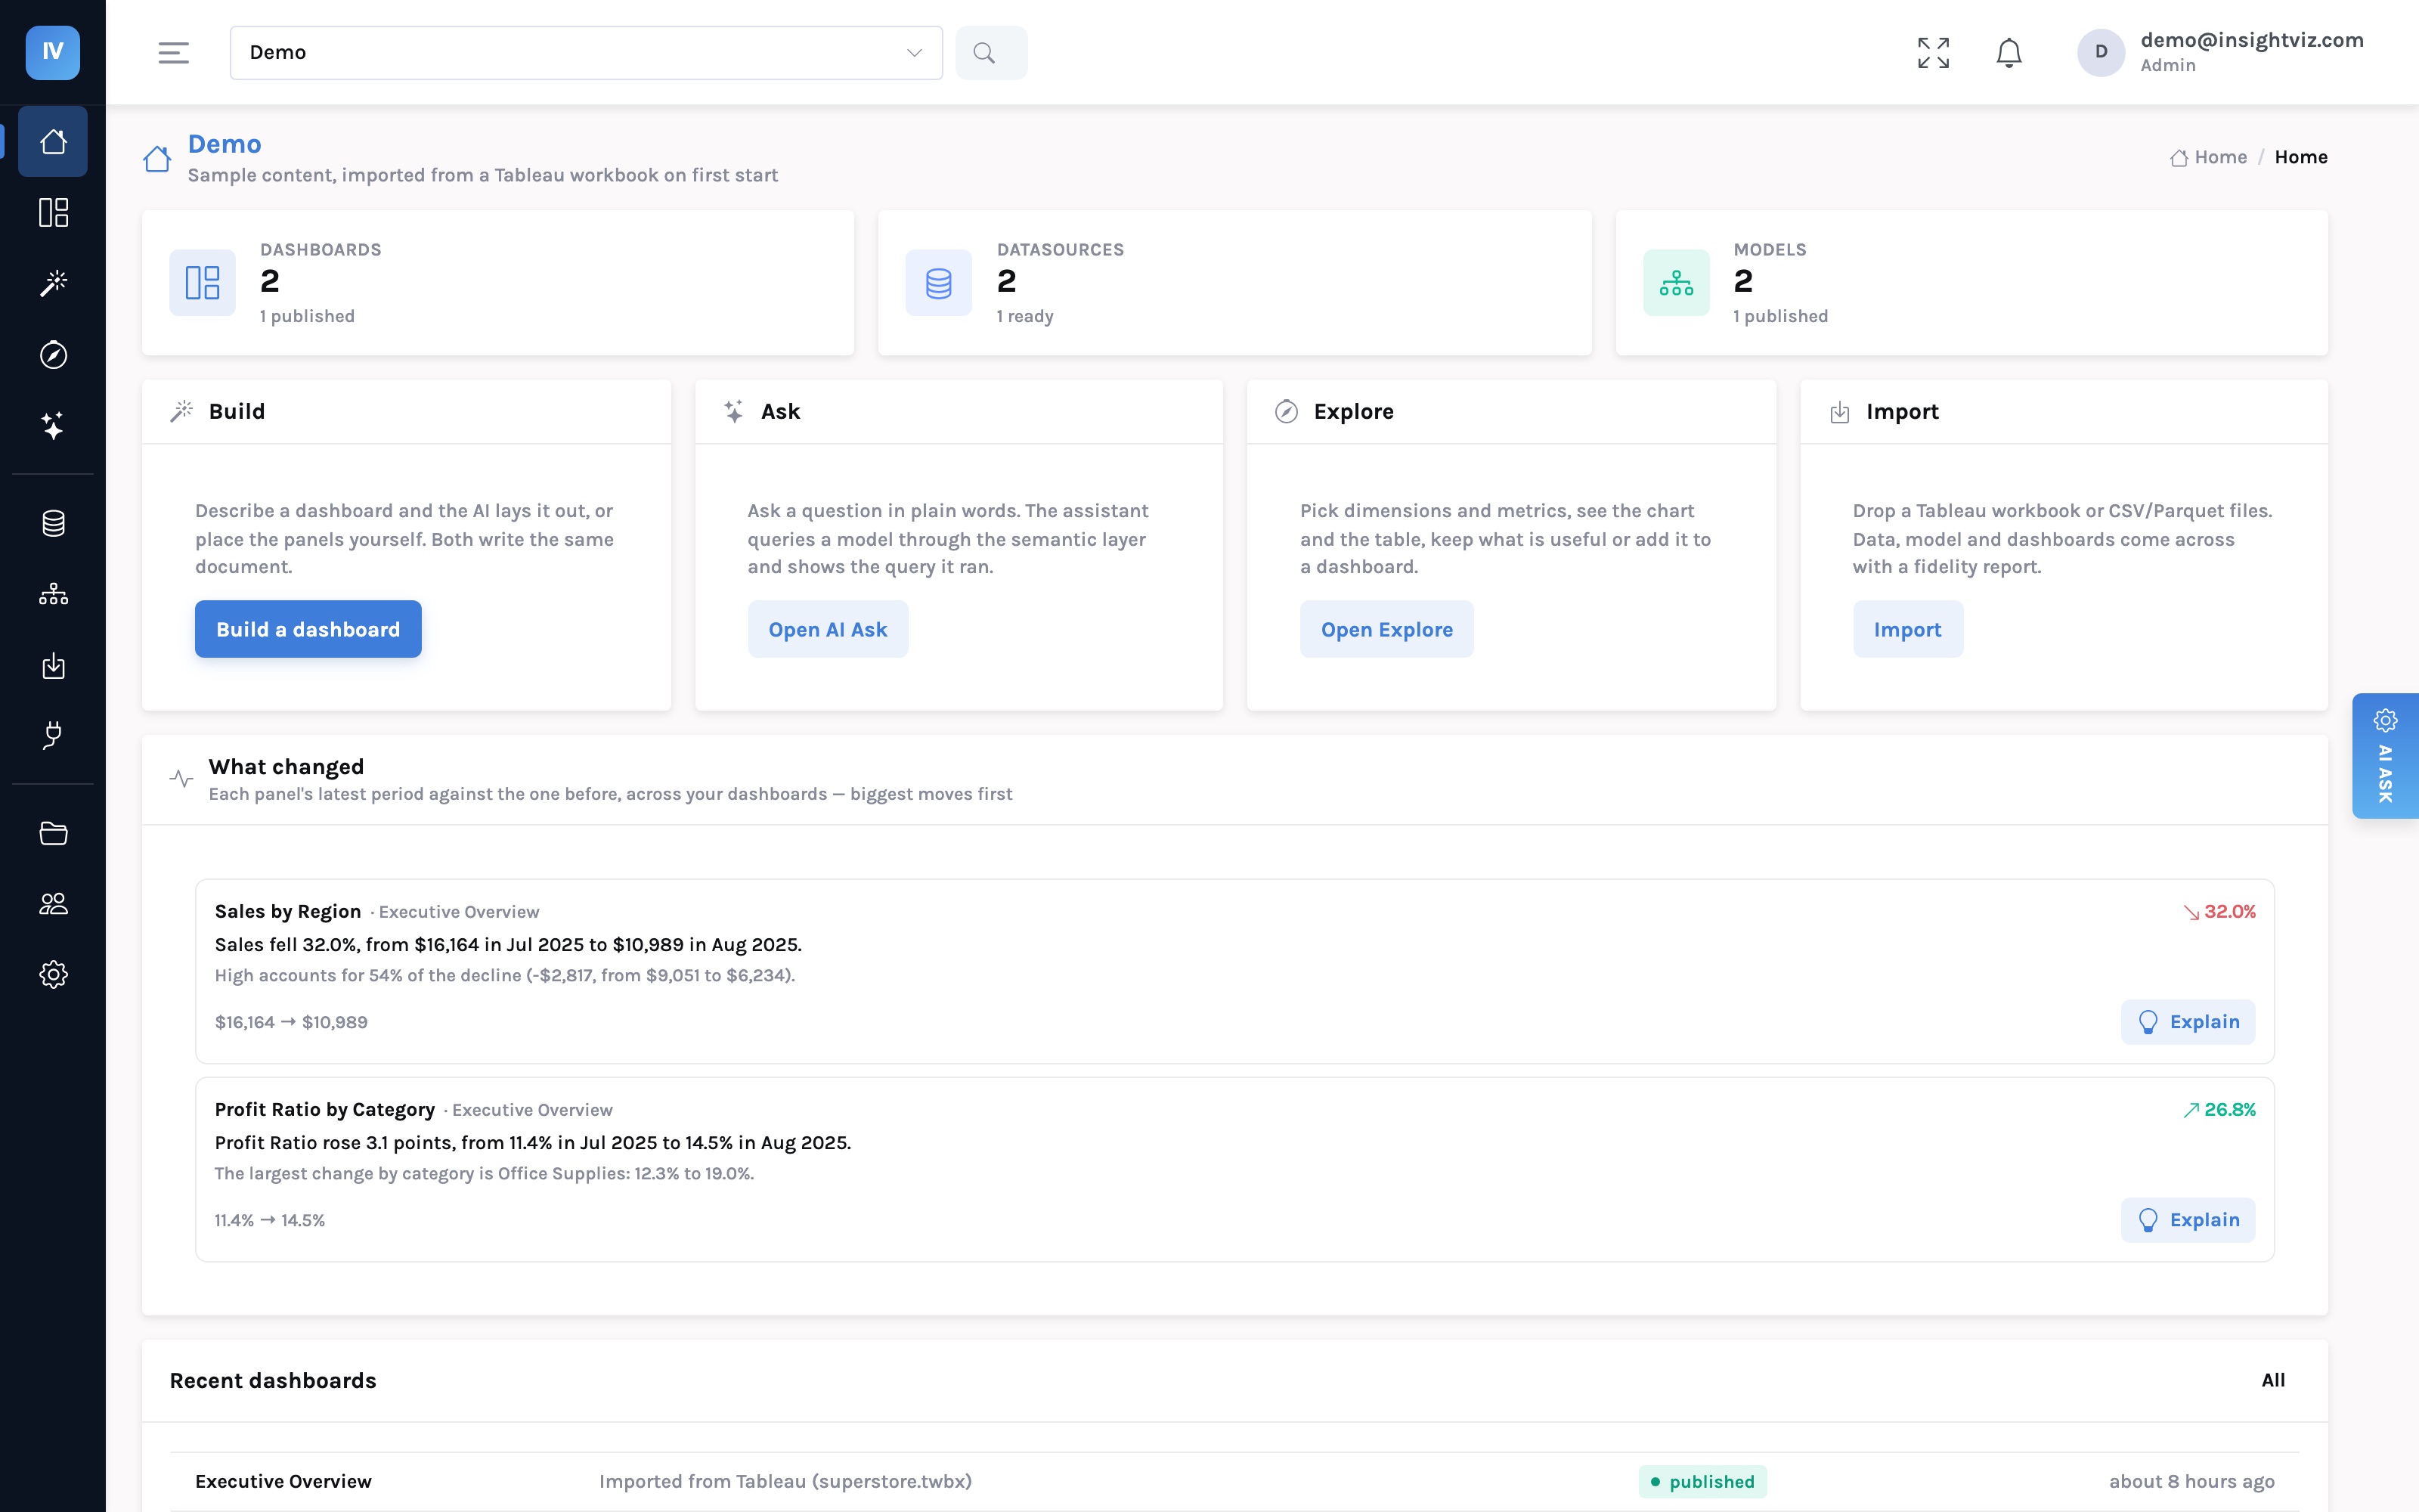The width and height of the screenshot is (2419, 1512).
Task: Open the Dashboards stat card
Action: 498,282
